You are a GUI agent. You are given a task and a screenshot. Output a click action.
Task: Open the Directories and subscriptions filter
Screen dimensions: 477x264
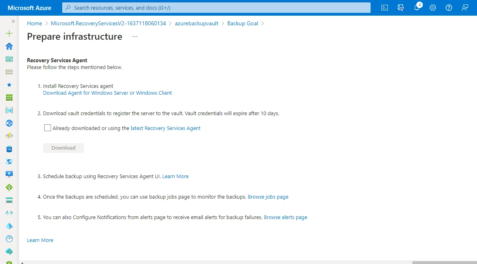400,8
